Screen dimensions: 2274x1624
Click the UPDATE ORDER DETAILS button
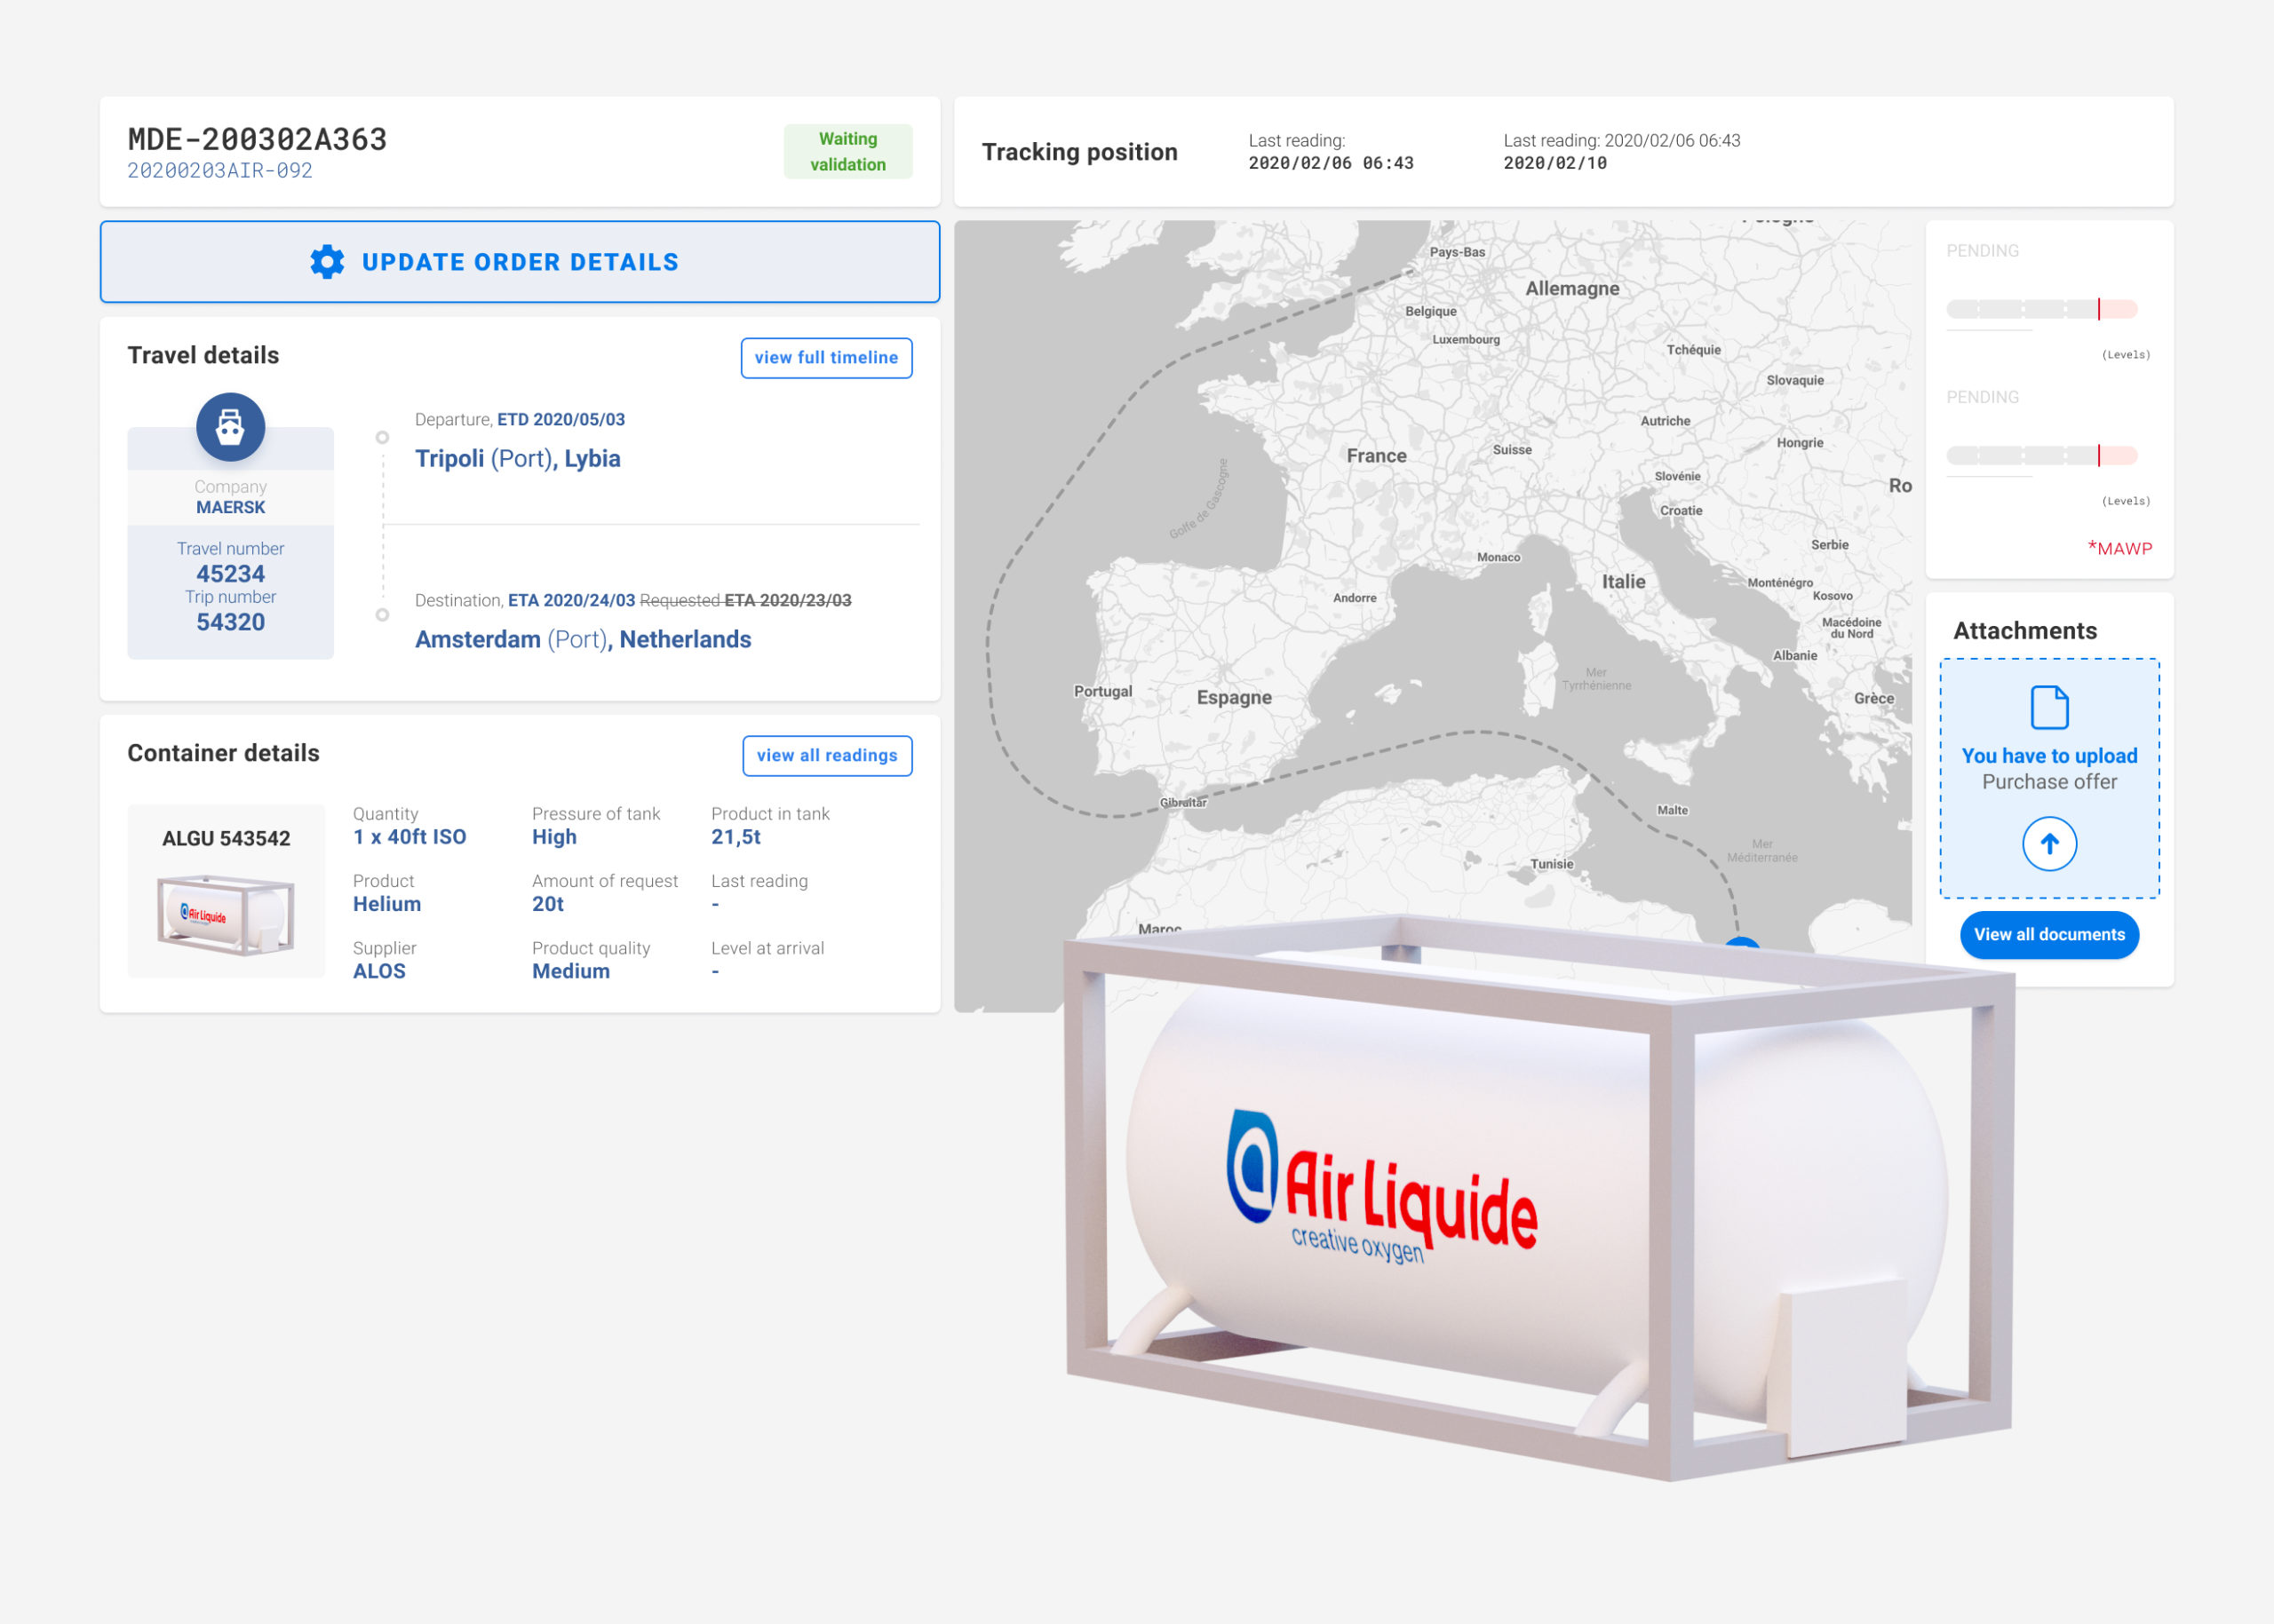click(x=520, y=262)
